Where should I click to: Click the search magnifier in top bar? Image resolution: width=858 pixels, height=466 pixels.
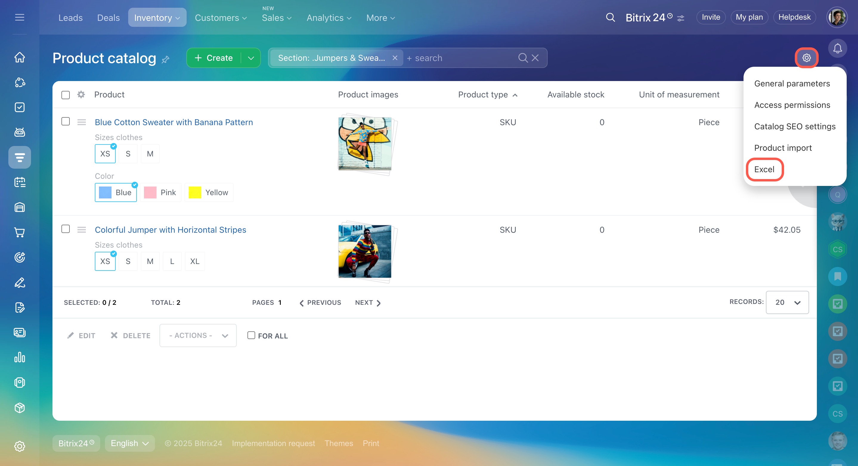(x=610, y=17)
